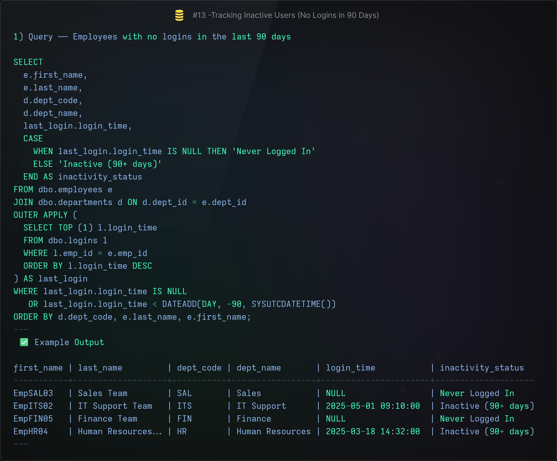Click the string 'Never Logged In' in WHEN line
557x461 pixels.
(273, 151)
